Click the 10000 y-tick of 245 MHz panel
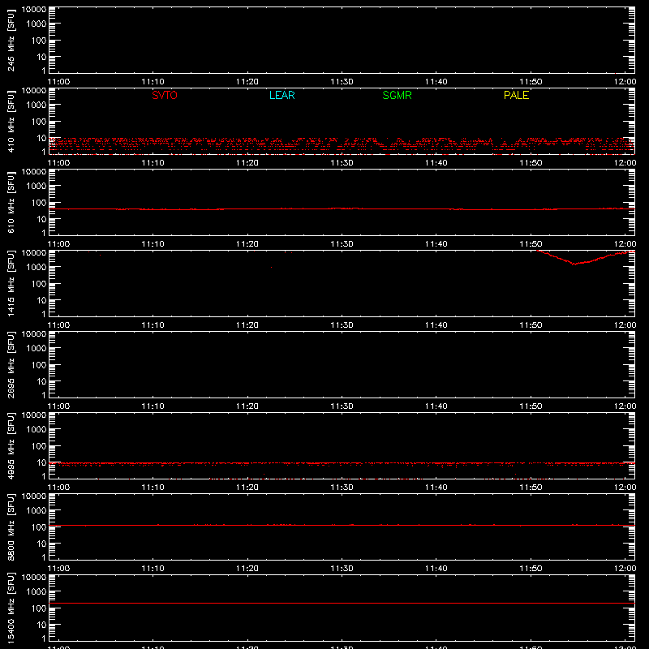649x649 pixels. (x=34, y=10)
